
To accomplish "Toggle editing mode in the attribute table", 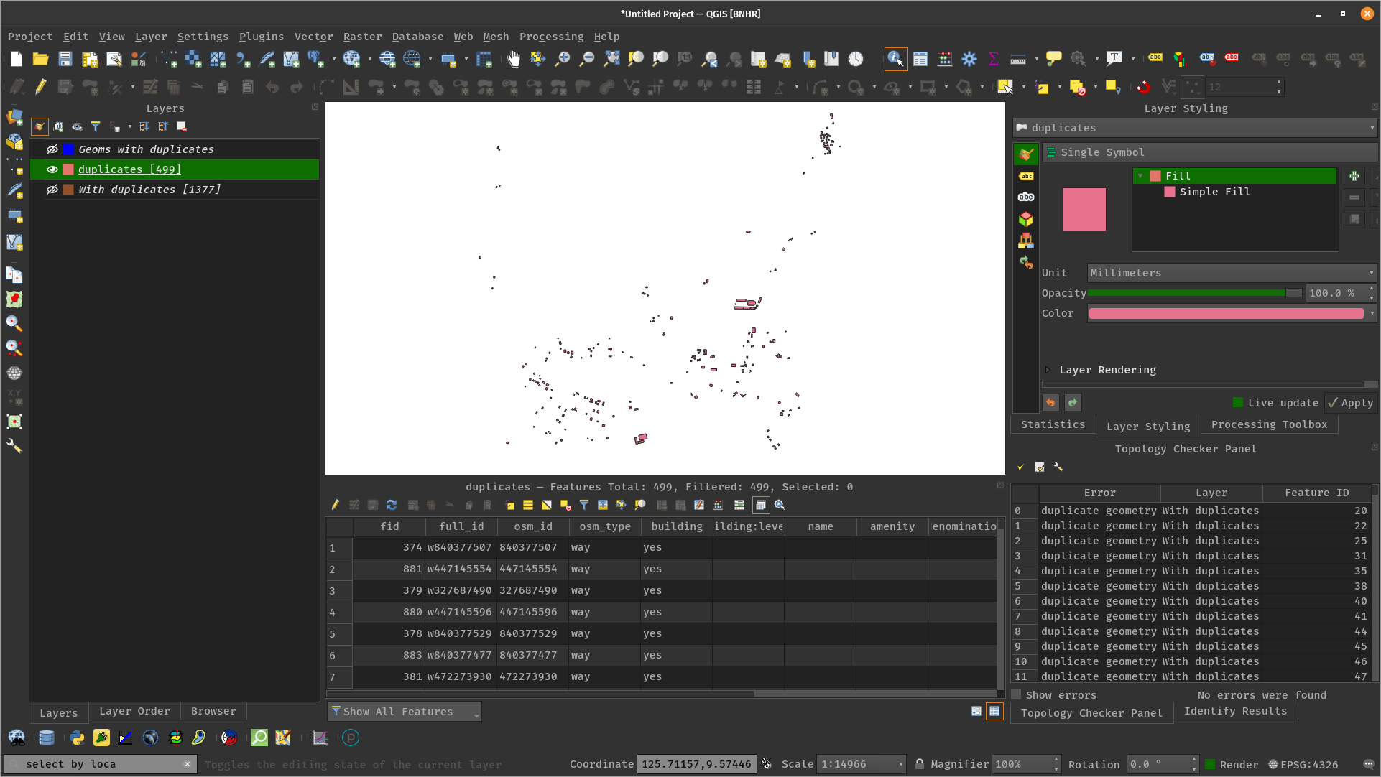I will (335, 505).
